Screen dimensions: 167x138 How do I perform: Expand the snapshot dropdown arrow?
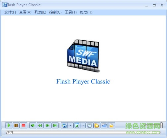(x=70, y=125)
